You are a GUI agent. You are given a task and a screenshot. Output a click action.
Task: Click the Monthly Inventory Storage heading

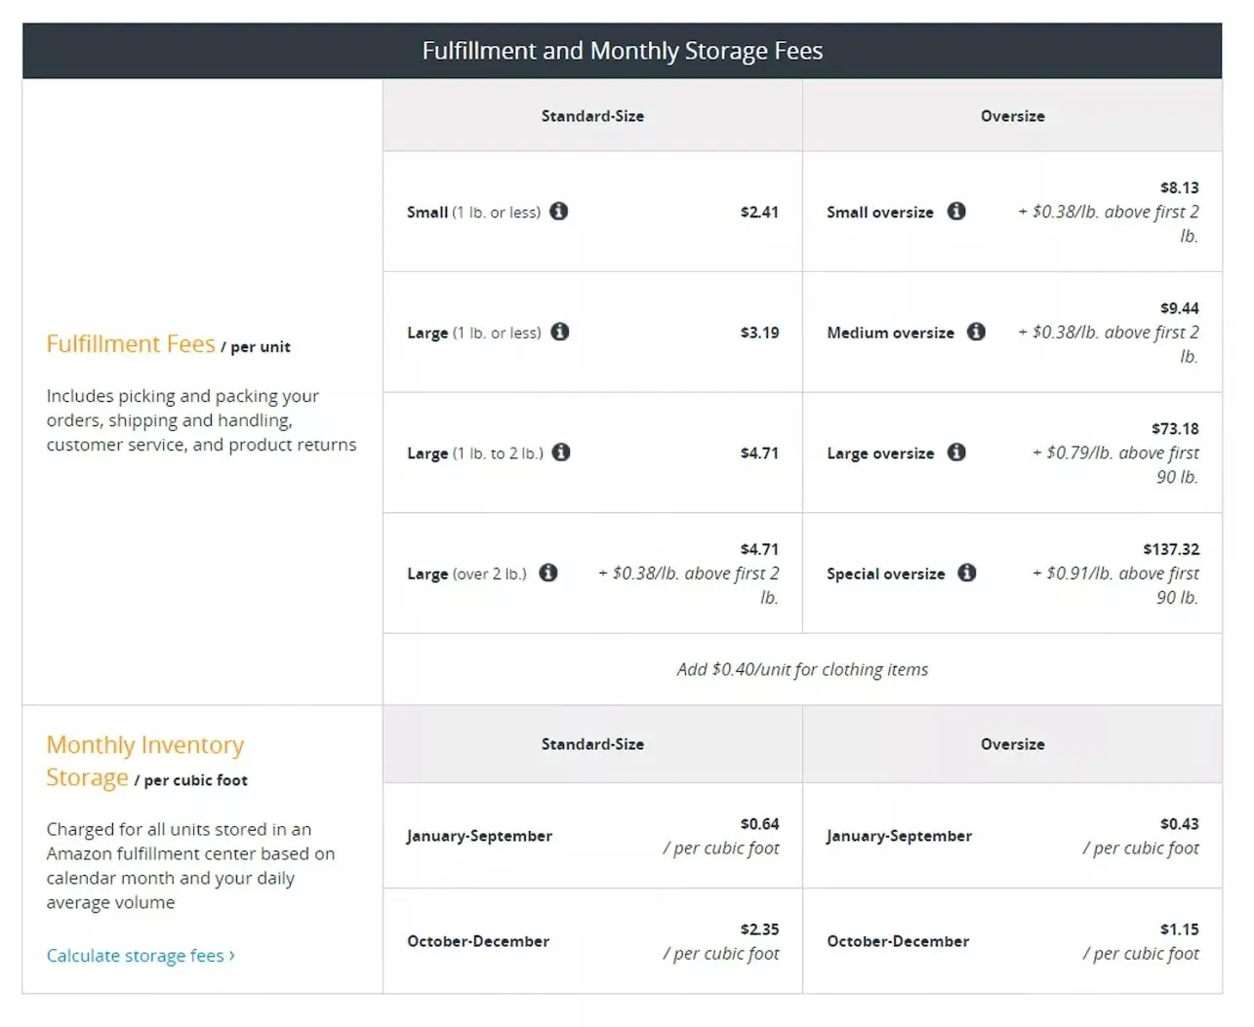pyautogui.click(x=144, y=761)
